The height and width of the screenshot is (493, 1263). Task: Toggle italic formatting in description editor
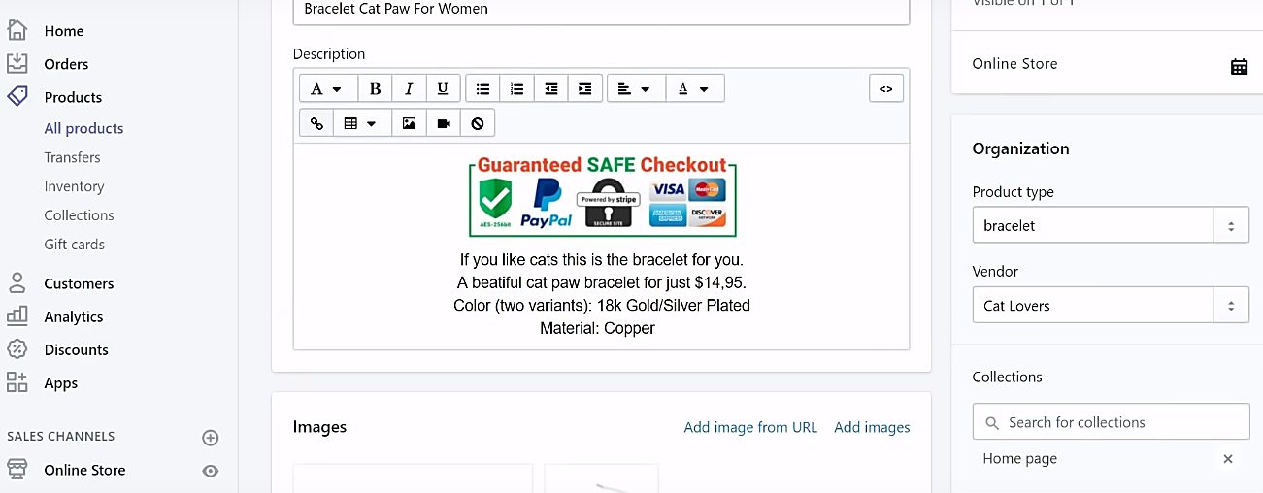click(409, 88)
